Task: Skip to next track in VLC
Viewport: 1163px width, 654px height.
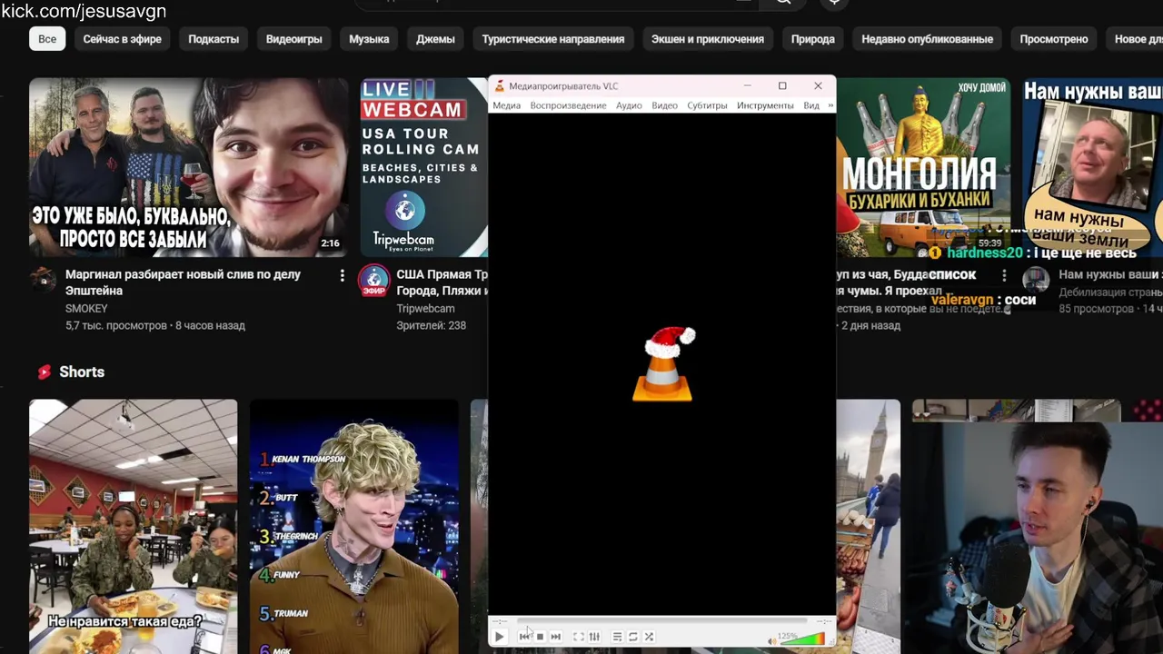Action: point(556,637)
